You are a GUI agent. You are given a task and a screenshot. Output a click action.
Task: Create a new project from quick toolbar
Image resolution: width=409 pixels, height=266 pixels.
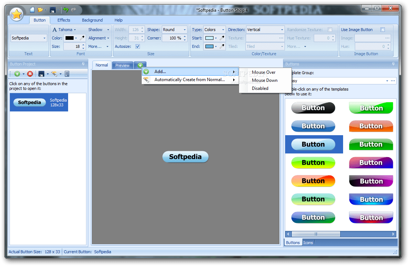point(32,10)
